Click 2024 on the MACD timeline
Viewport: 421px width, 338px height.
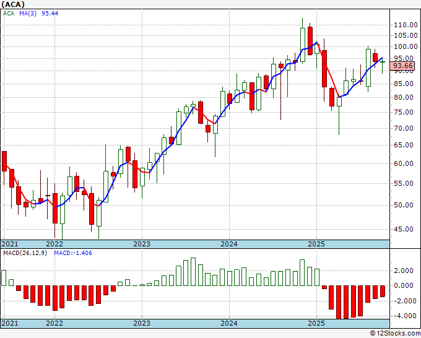pos(229,323)
